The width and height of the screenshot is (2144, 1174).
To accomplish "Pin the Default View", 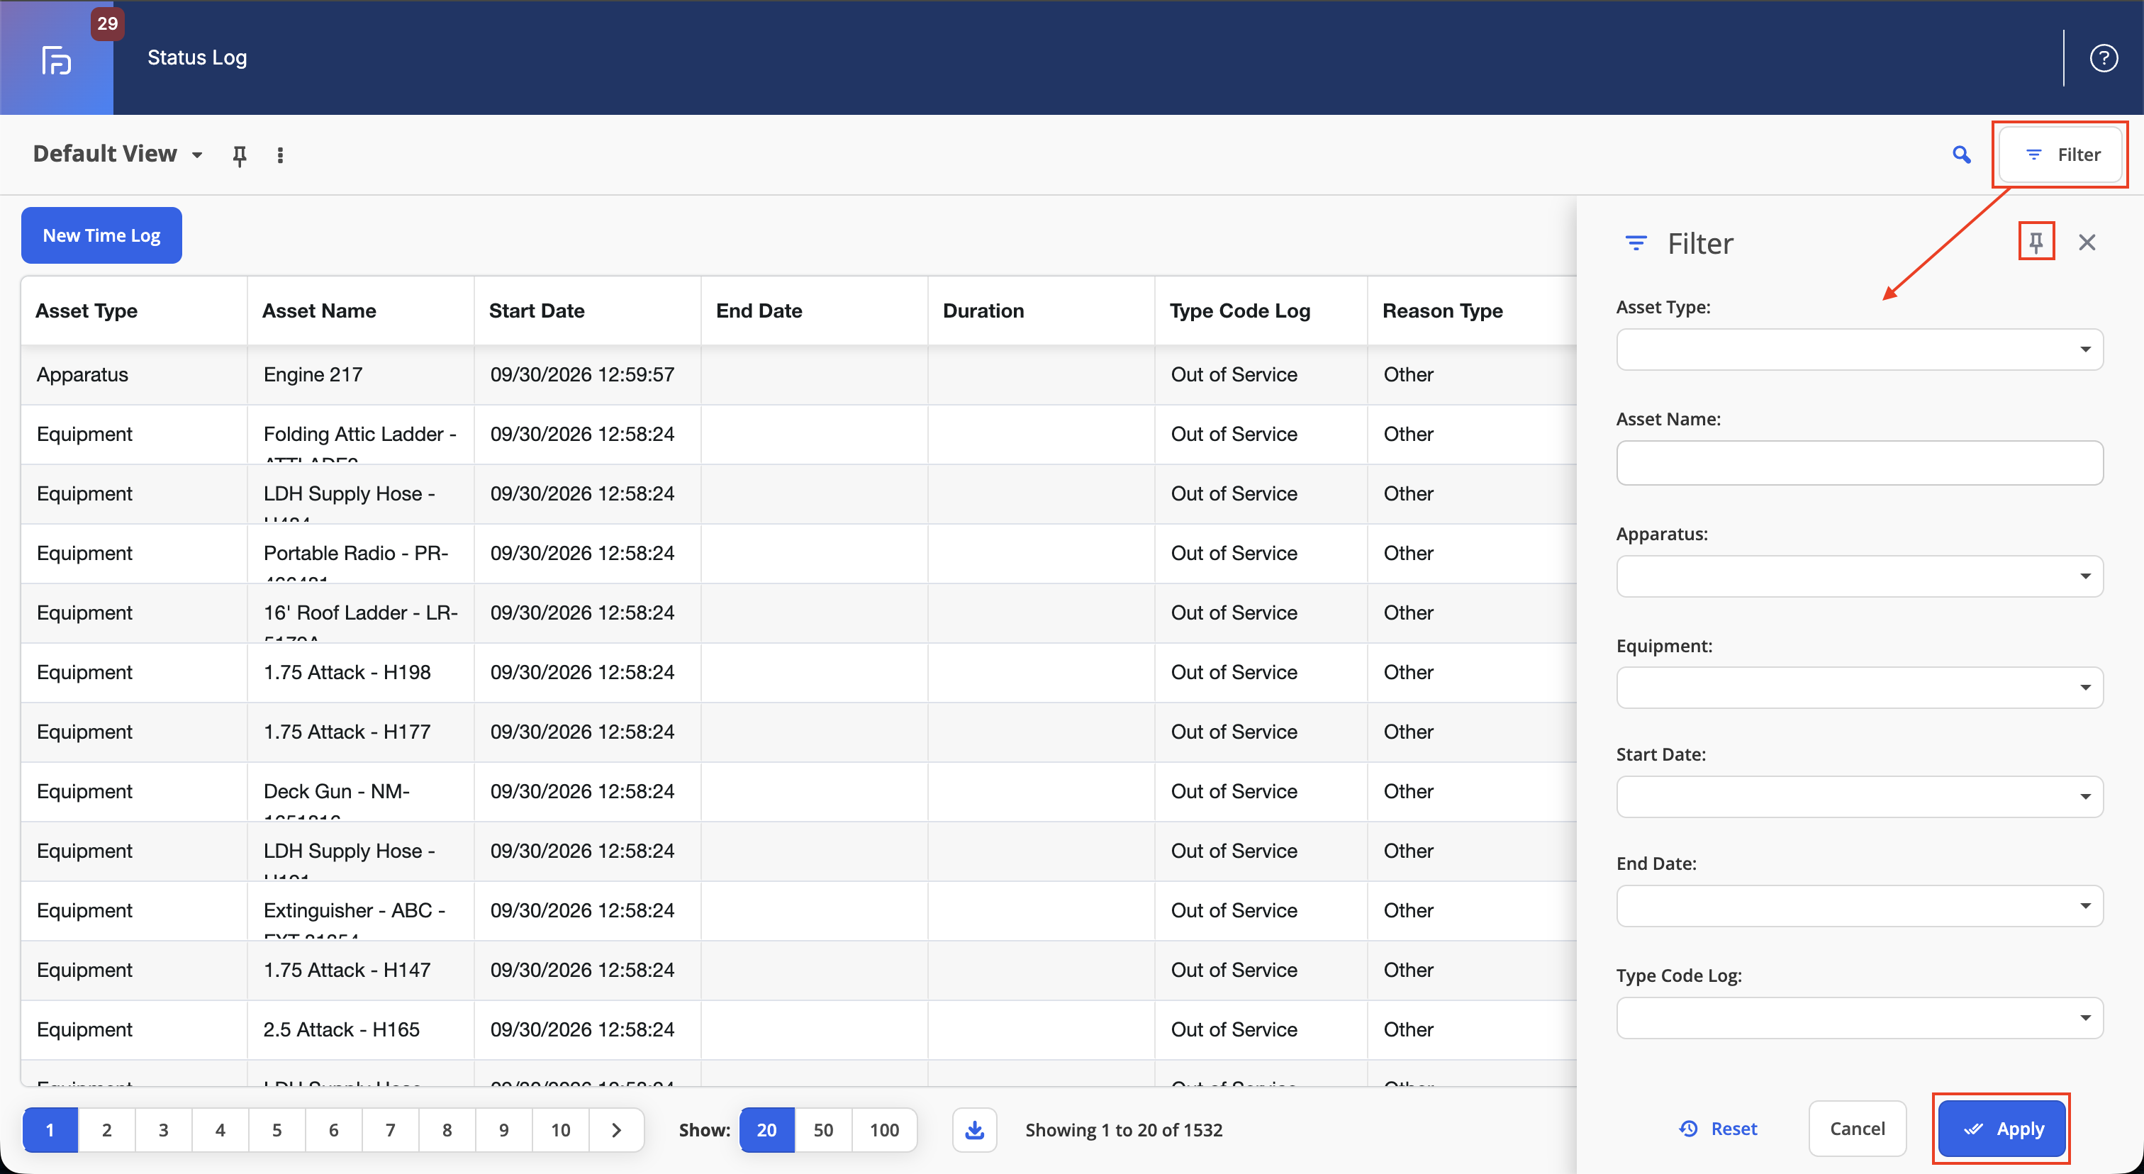I will coord(240,155).
